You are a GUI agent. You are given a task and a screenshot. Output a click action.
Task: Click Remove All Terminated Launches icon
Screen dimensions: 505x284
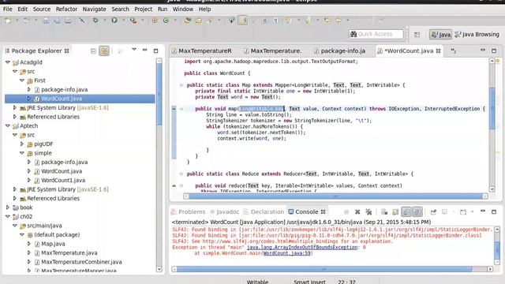[x=368, y=212]
